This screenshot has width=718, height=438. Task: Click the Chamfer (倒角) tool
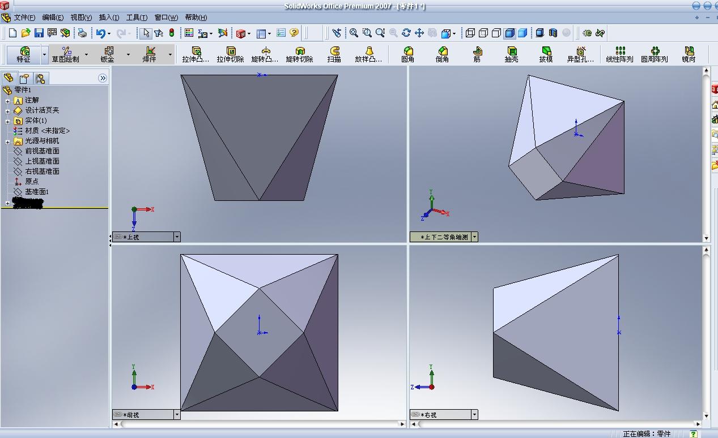point(442,55)
